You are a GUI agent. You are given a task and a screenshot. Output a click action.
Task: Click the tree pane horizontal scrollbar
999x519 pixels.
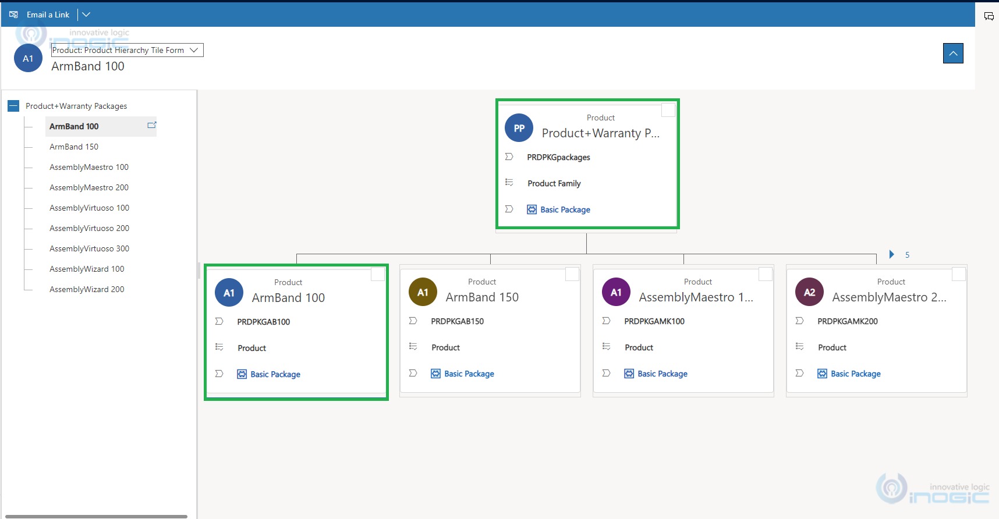(x=96, y=516)
